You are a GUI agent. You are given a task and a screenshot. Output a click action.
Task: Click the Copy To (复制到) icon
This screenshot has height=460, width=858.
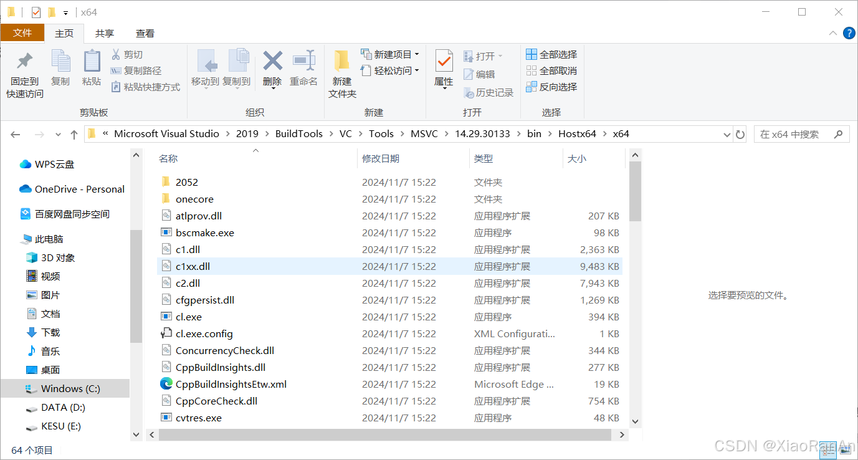(x=237, y=61)
